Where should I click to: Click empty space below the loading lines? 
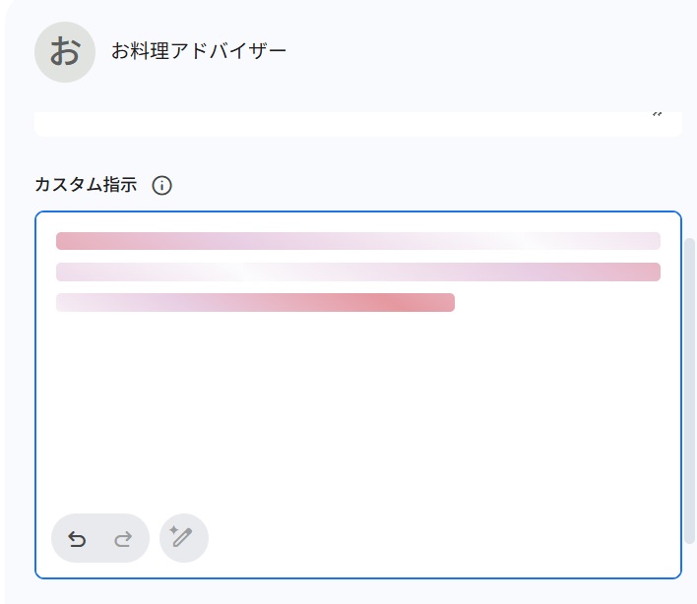(358, 408)
